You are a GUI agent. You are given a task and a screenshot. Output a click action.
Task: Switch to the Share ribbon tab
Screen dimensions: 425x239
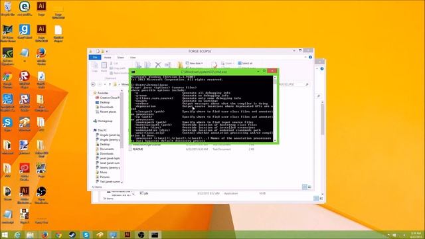[120, 58]
